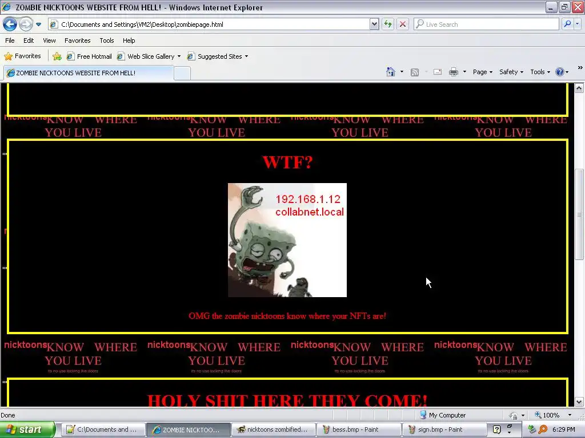Click the OMG zombie nicktoons NFTs text
This screenshot has width=585, height=438.
(x=287, y=316)
